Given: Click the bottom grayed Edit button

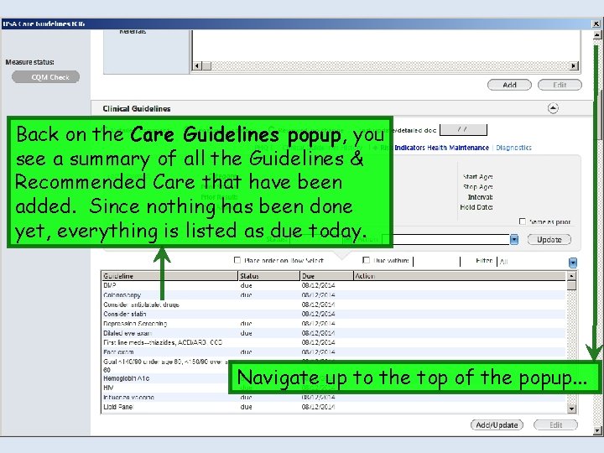Looking at the screenshot, I should 555,424.
